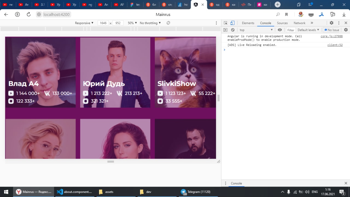
Task: Bookmark this page with the bookmark icon
Action: (x=287, y=15)
